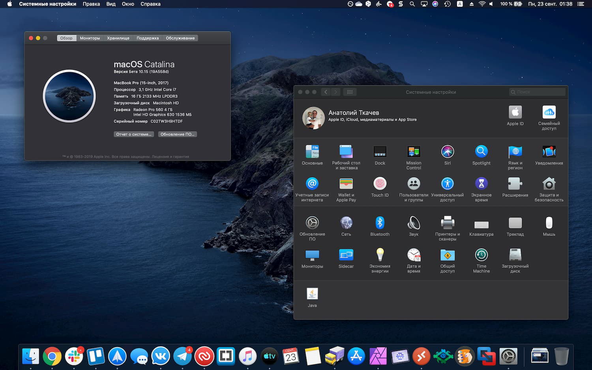Open the Java control panel
The image size is (592, 370).
pyautogui.click(x=312, y=293)
